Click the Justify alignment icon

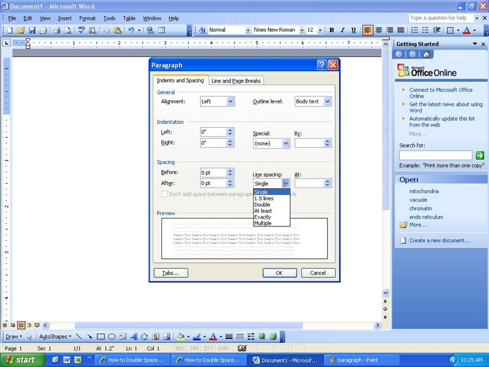click(x=400, y=30)
